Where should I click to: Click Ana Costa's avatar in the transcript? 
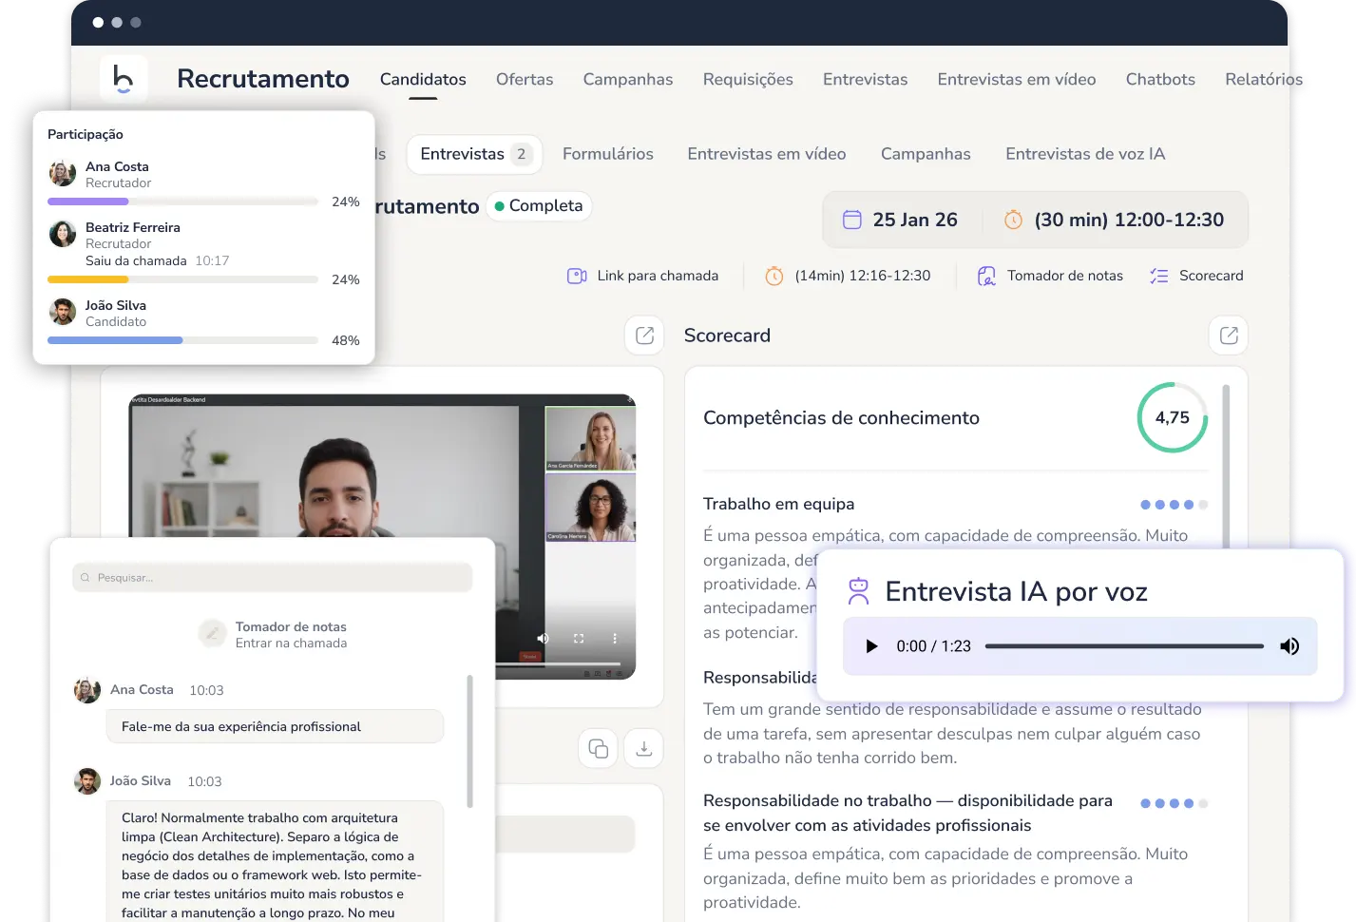[87, 690]
